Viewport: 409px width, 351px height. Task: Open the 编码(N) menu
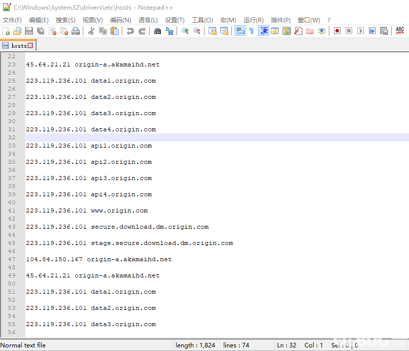(120, 20)
